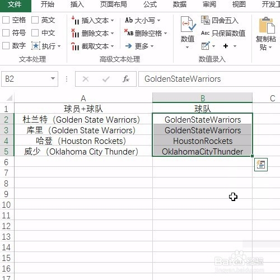Expand the 删除文本 dropdown arrow
Screen dimensions: 280x280
[112, 34]
